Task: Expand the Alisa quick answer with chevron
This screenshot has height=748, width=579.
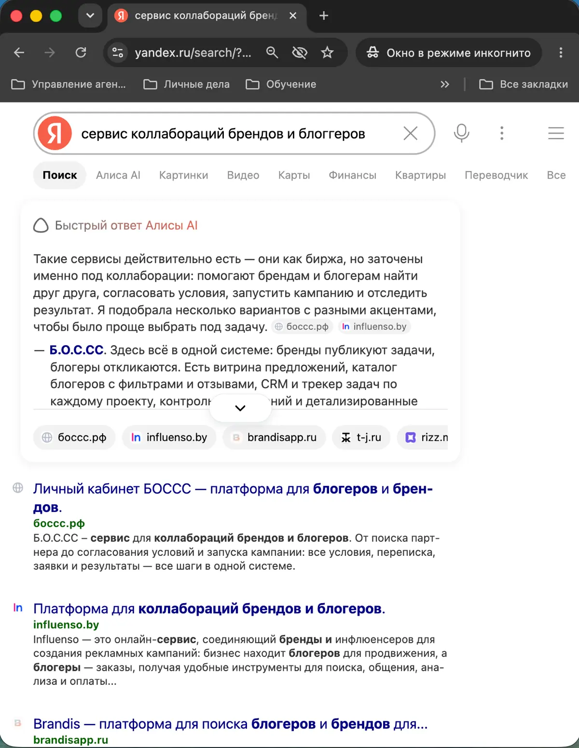Action: point(240,408)
